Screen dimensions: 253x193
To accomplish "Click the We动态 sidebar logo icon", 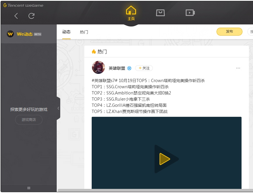I will click(x=10, y=34).
